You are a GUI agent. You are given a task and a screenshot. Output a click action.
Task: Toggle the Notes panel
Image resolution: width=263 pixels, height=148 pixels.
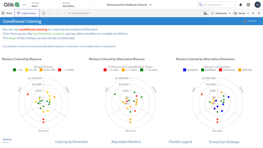(7, 13)
